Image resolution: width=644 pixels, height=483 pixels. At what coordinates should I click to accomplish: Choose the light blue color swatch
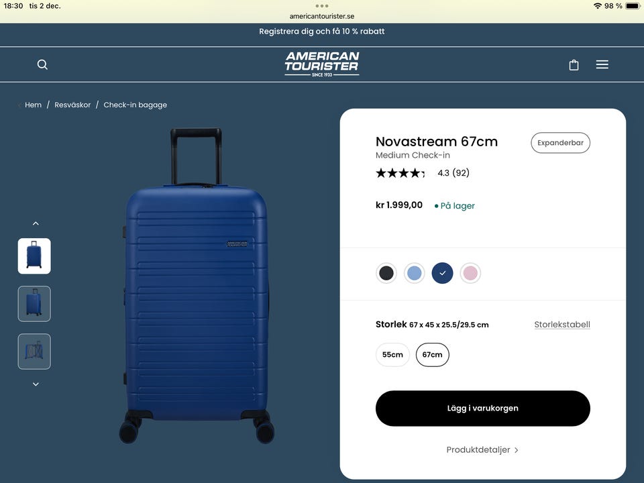[x=415, y=273]
